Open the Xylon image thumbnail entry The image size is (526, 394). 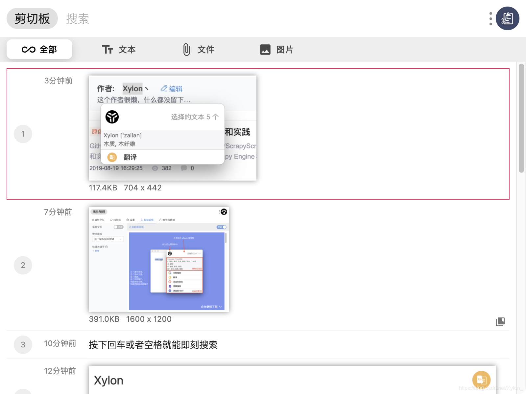tap(292, 380)
